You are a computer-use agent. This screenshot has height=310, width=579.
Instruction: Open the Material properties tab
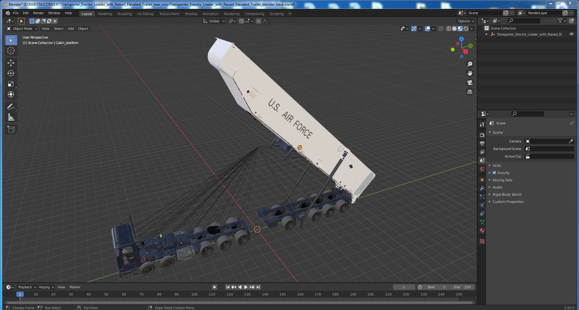(x=482, y=230)
